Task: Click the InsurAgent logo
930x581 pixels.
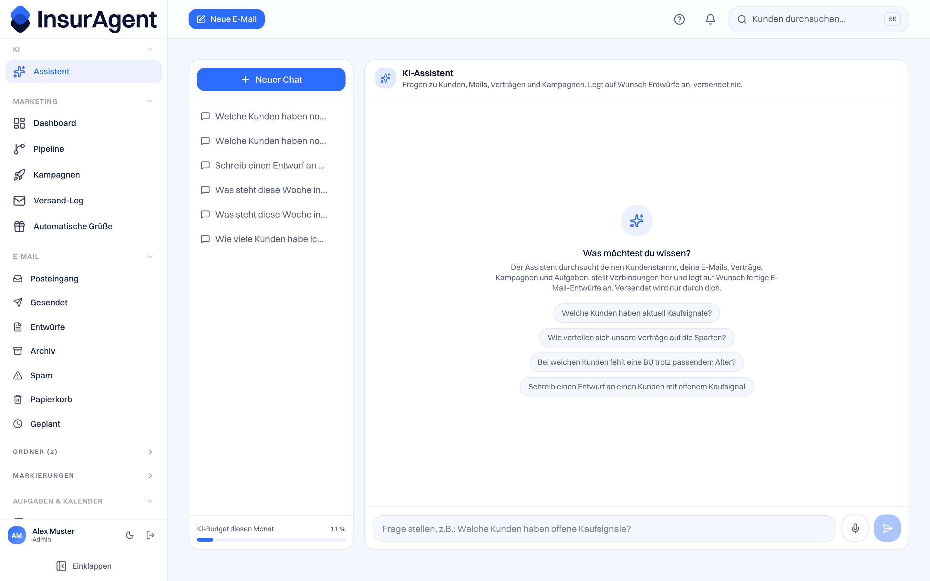Action: pyautogui.click(x=83, y=19)
